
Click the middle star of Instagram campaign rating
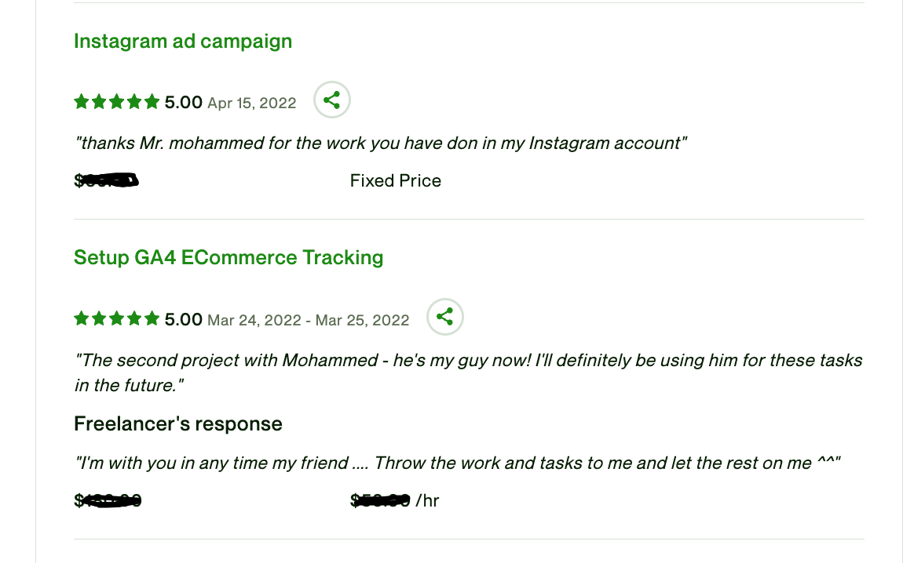click(116, 102)
